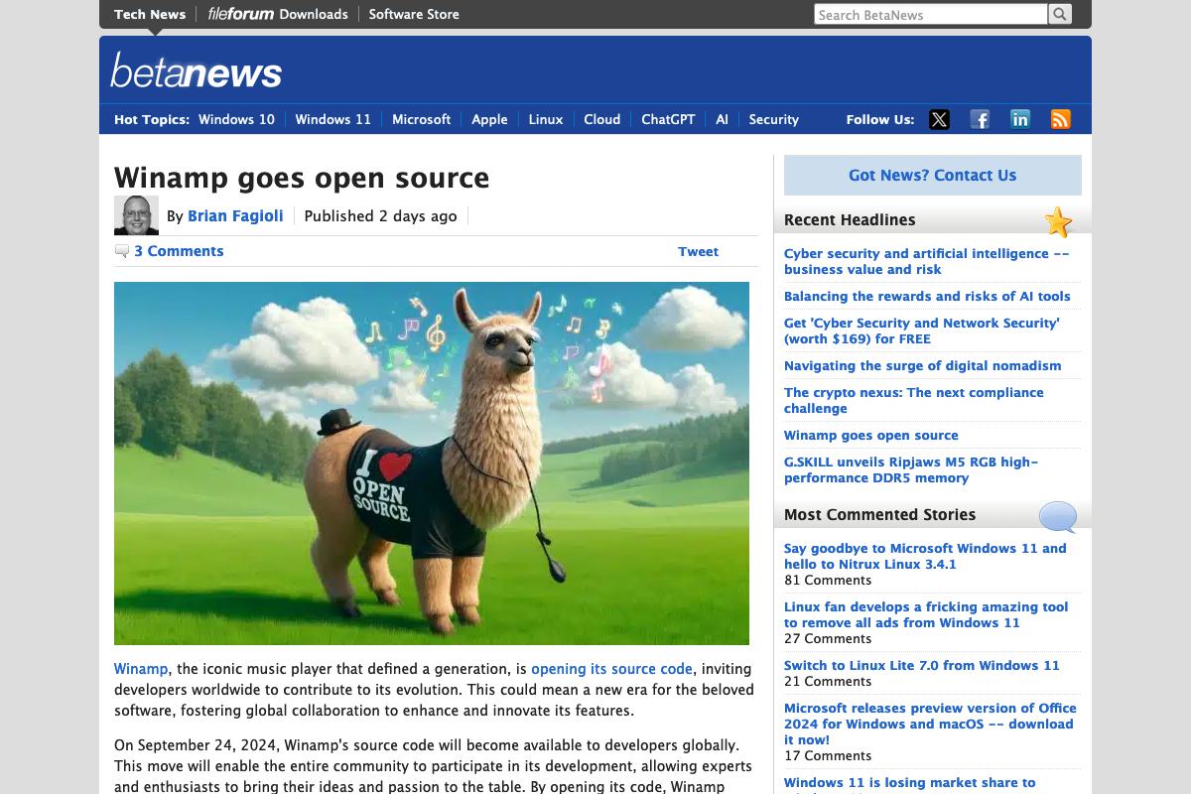Click the Tweet link

point(698,251)
